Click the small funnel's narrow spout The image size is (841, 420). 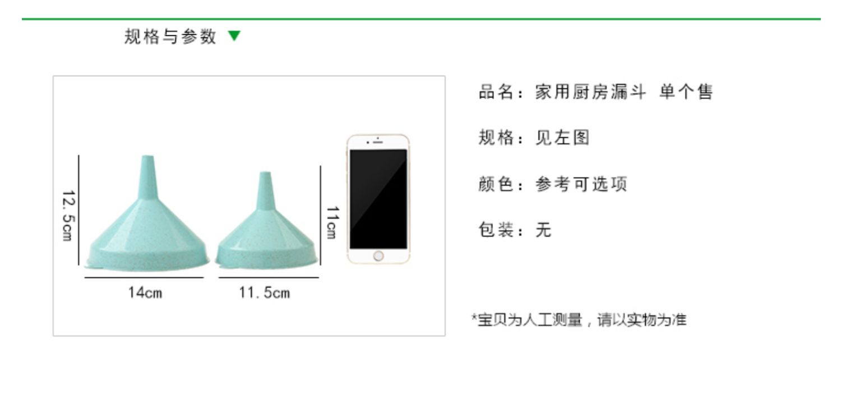coord(265,191)
